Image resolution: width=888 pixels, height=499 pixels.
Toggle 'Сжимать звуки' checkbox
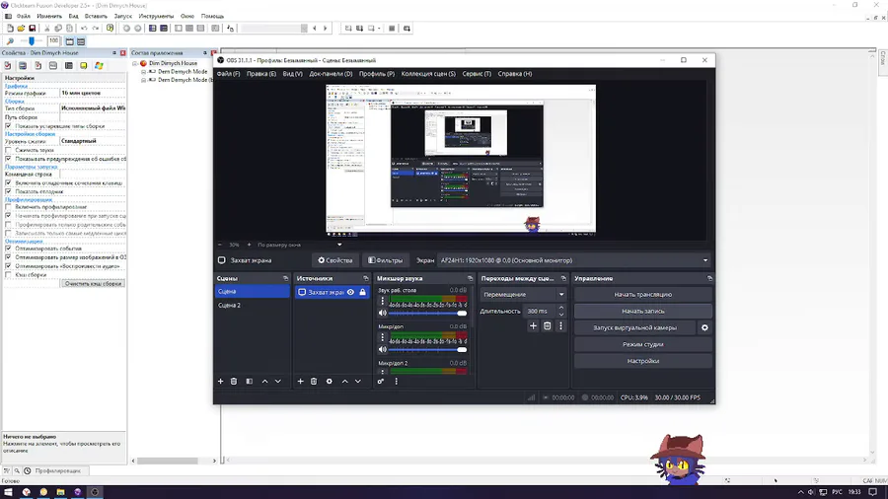tap(8, 150)
